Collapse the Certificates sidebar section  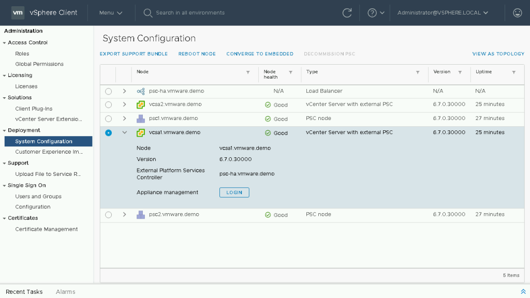[4, 219]
